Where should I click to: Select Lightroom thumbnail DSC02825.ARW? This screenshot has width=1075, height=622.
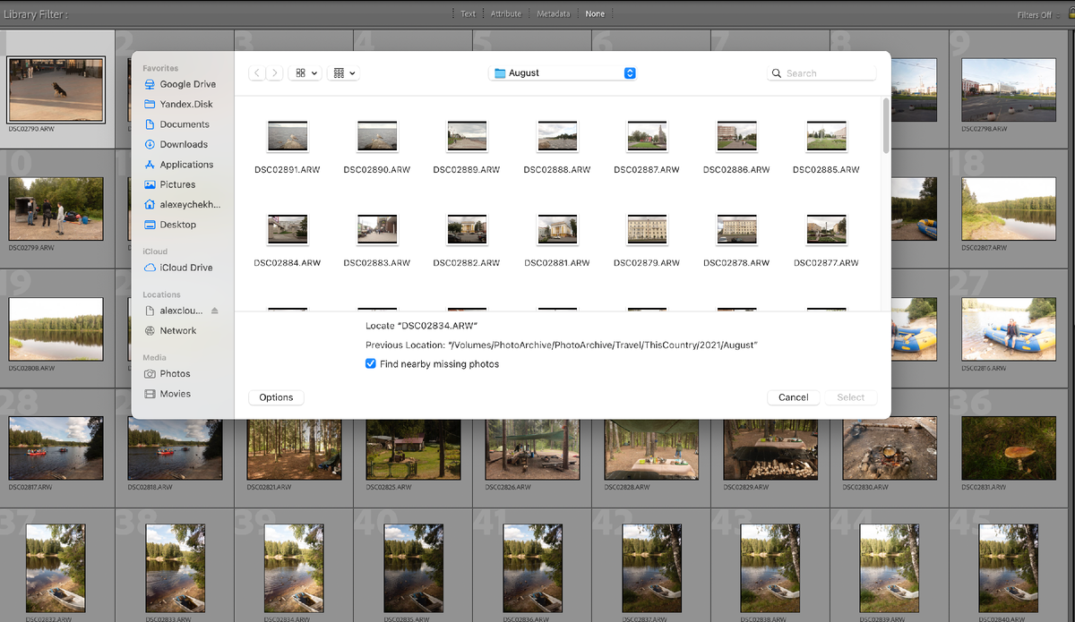(413, 448)
